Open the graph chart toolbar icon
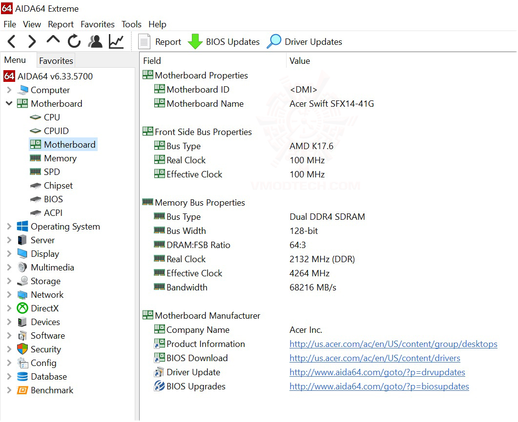Screen dimensions: 518x422 116,42
